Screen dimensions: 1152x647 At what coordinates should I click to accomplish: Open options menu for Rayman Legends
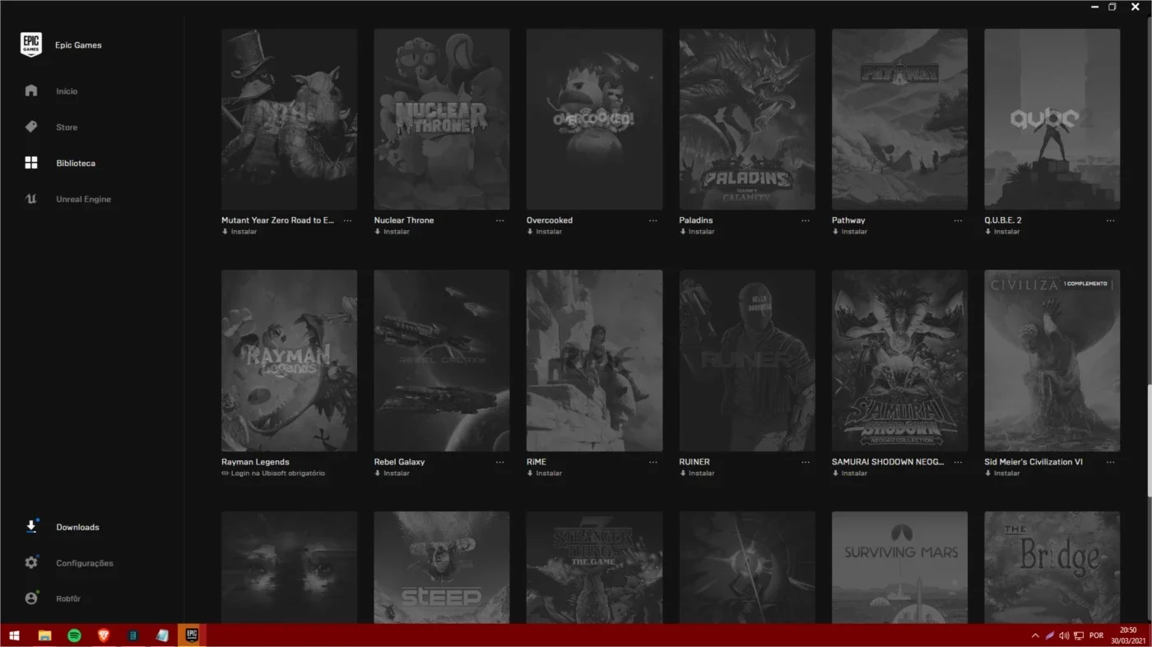pyautogui.click(x=348, y=462)
